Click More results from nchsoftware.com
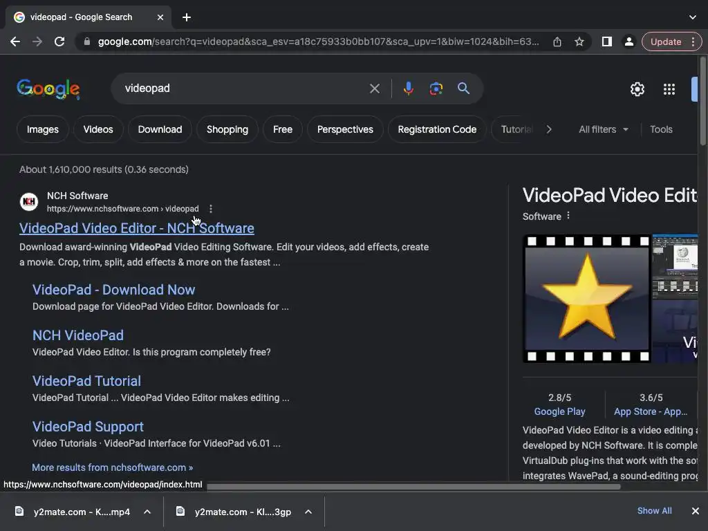This screenshot has height=531, width=708. click(113, 468)
